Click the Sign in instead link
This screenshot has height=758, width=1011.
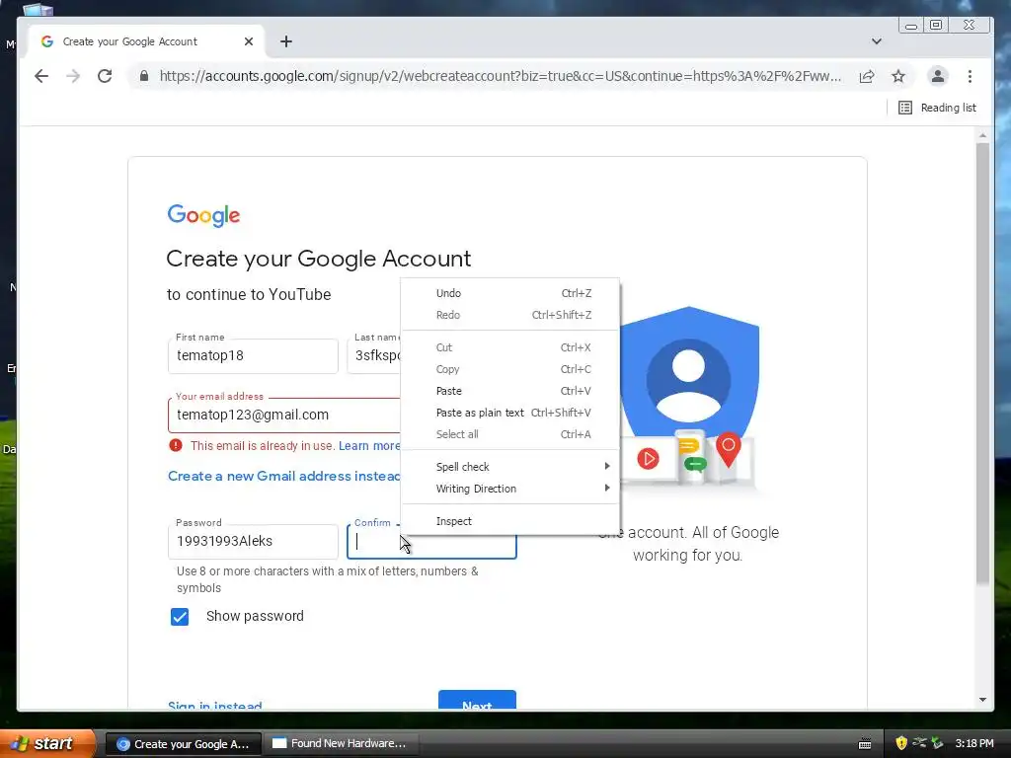click(x=214, y=705)
